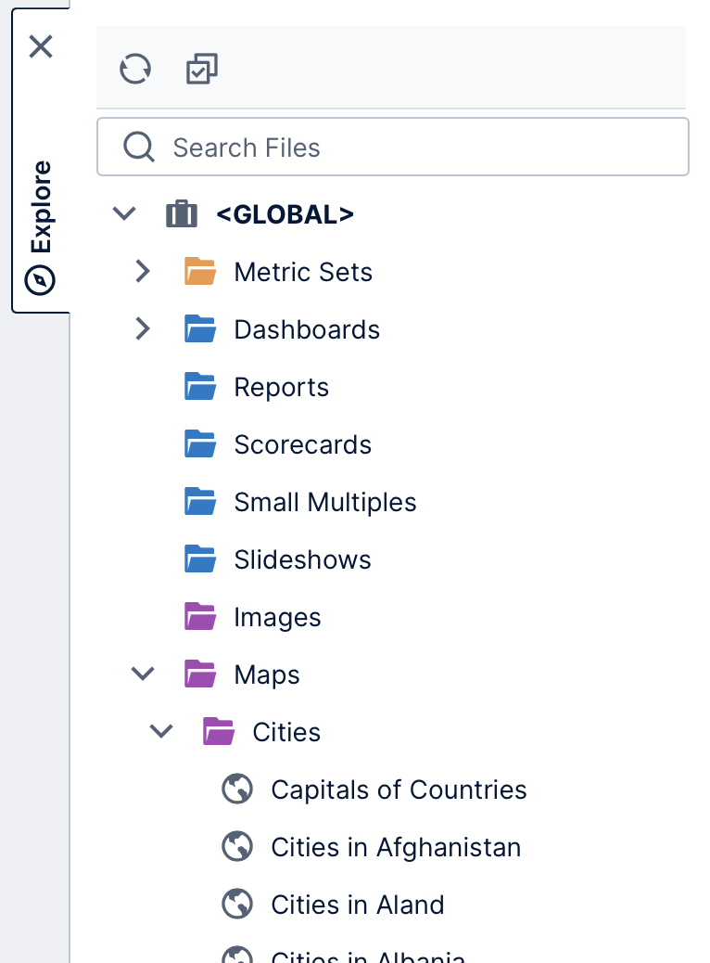The image size is (710, 963).
Task: Click the briefcase icon next to GLOBAL
Action: coord(182,213)
